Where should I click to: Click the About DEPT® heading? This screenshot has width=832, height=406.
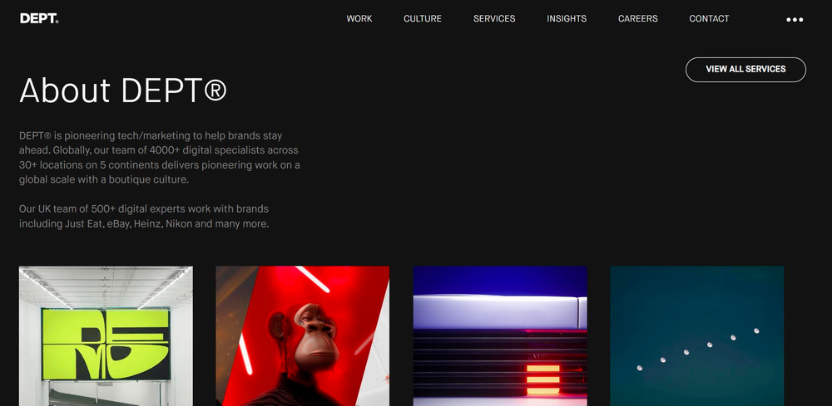123,90
